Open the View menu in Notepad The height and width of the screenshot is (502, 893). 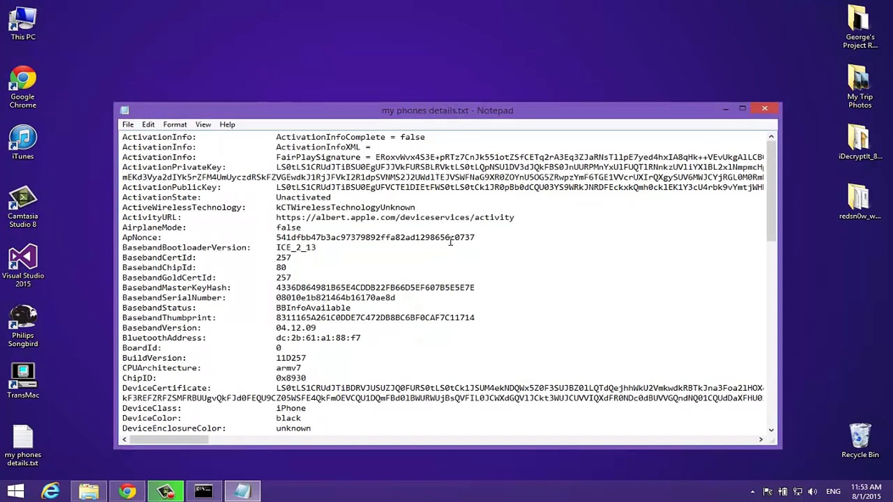point(203,125)
